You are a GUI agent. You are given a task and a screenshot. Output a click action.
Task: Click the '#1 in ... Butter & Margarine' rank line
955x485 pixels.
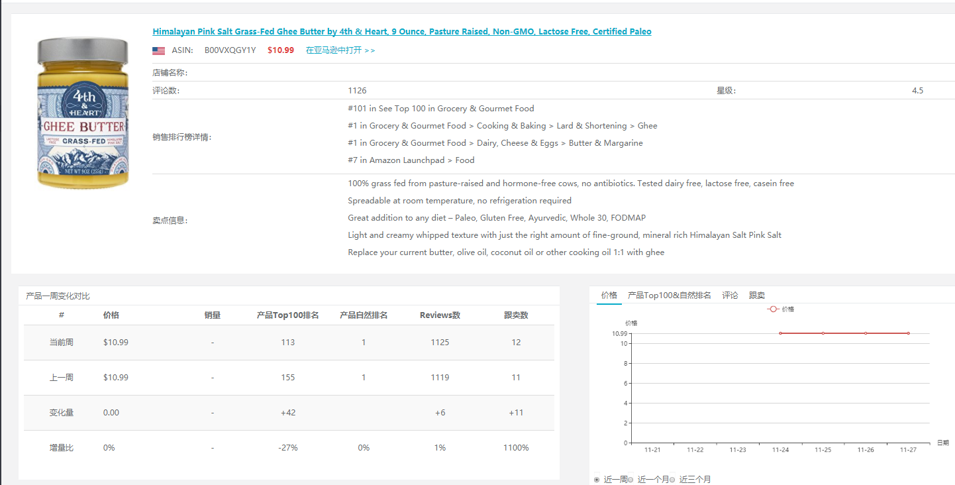pyautogui.click(x=495, y=143)
